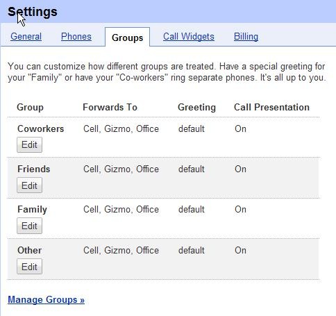The image size is (336, 316).
Task: Click the Coworkers group name
Action: click(40, 128)
